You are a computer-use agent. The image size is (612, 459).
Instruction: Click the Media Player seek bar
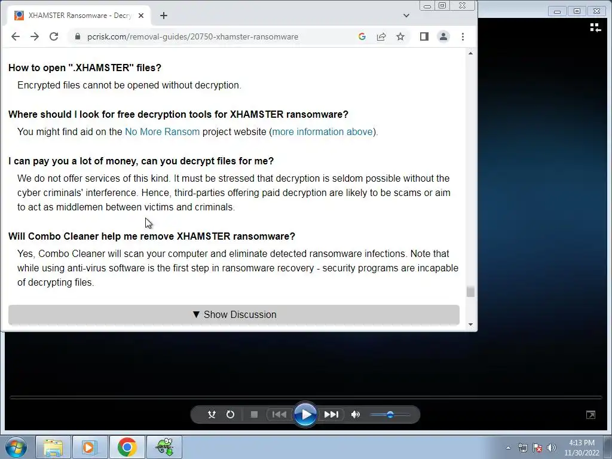coord(306,397)
